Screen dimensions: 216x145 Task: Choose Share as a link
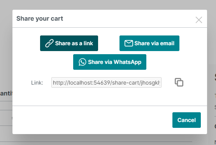(x=69, y=43)
